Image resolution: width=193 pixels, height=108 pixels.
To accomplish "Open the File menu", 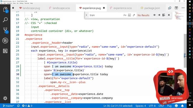I will pyautogui.click(x=2, y=3).
